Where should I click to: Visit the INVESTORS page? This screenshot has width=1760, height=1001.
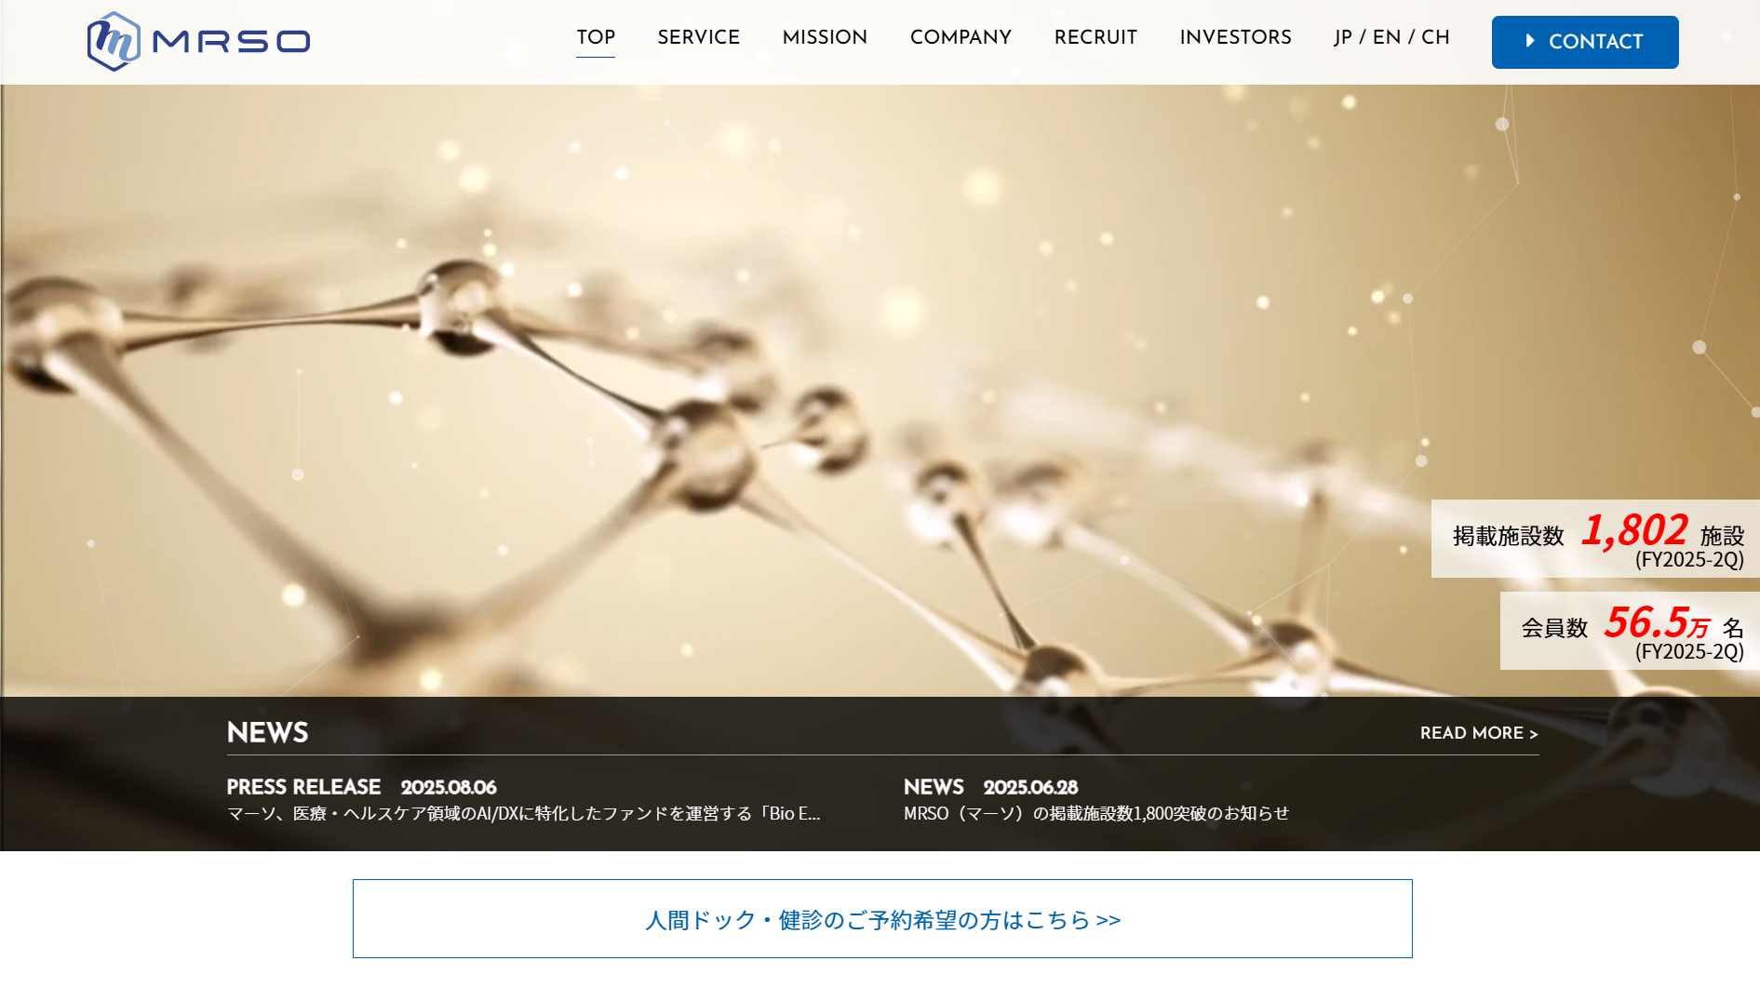1235,37
